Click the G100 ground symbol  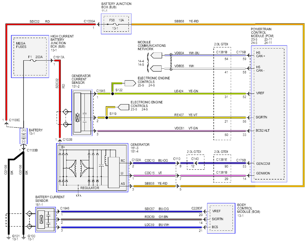[x=23, y=238]
